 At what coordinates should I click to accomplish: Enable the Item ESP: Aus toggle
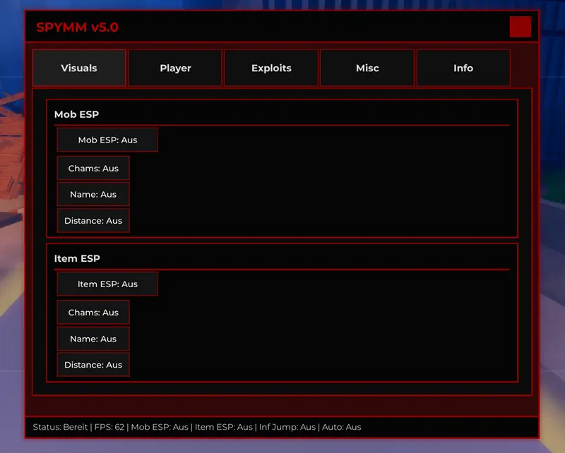107,283
